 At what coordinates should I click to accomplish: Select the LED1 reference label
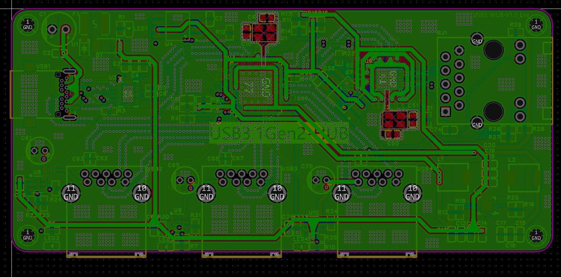pos(141,29)
